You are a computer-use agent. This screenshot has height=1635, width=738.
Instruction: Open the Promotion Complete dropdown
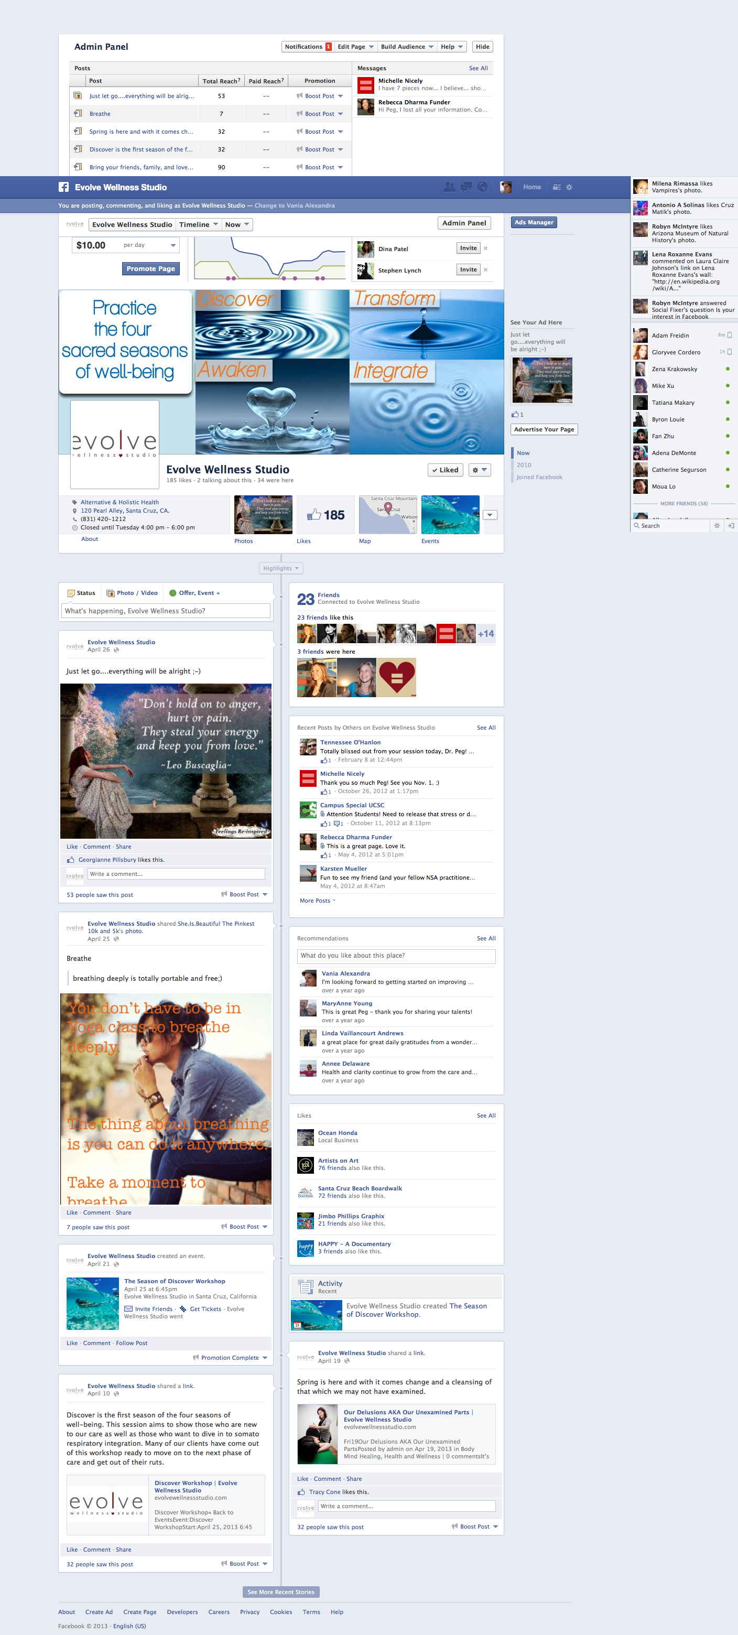tap(230, 1358)
